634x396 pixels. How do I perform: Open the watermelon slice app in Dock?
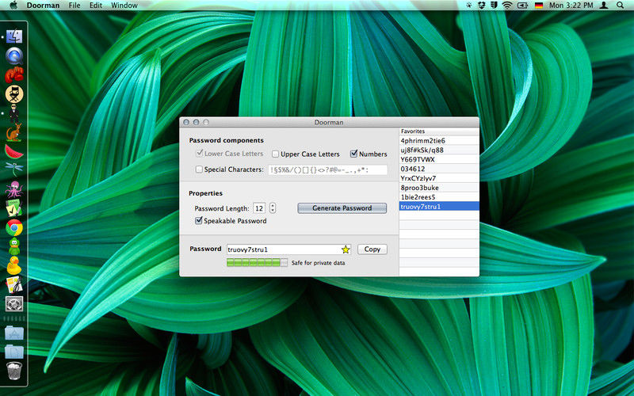pos(14,151)
